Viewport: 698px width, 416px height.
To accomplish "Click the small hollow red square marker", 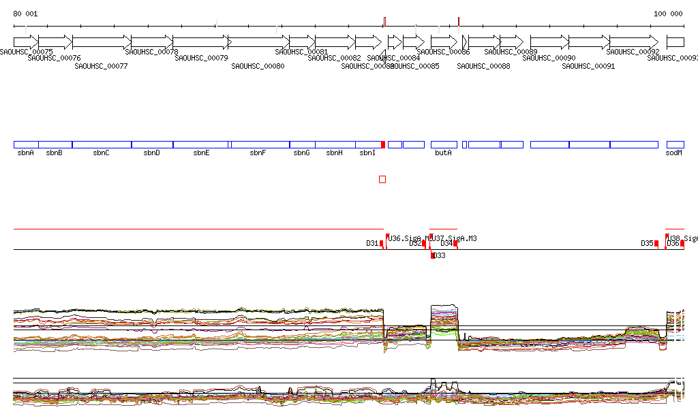I will [x=382, y=179].
